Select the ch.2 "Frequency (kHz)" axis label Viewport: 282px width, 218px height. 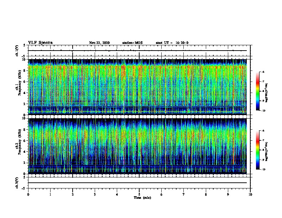(20, 141)
